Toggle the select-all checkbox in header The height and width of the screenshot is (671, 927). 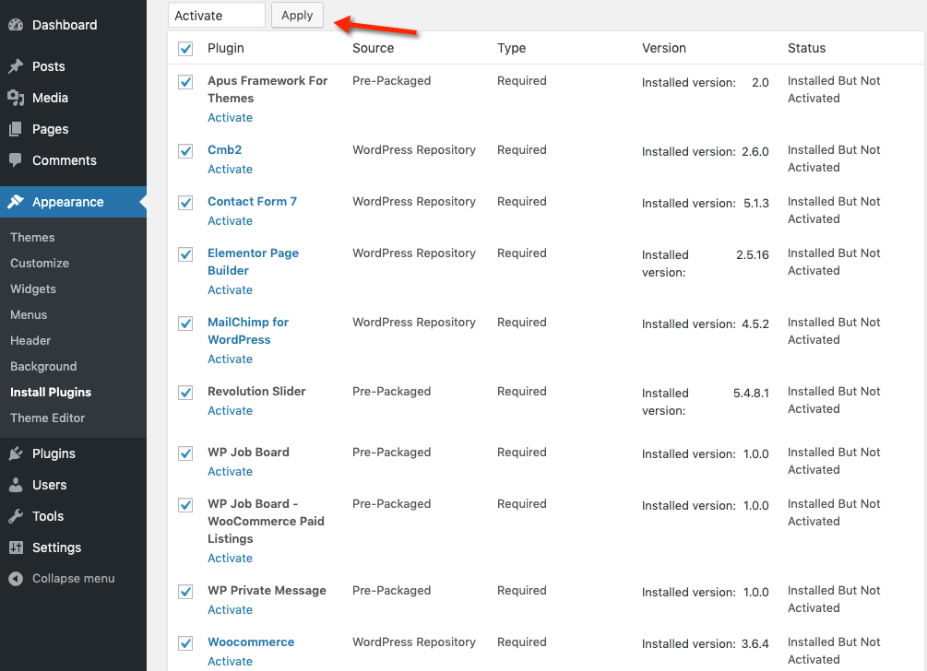tap(185, 49)
